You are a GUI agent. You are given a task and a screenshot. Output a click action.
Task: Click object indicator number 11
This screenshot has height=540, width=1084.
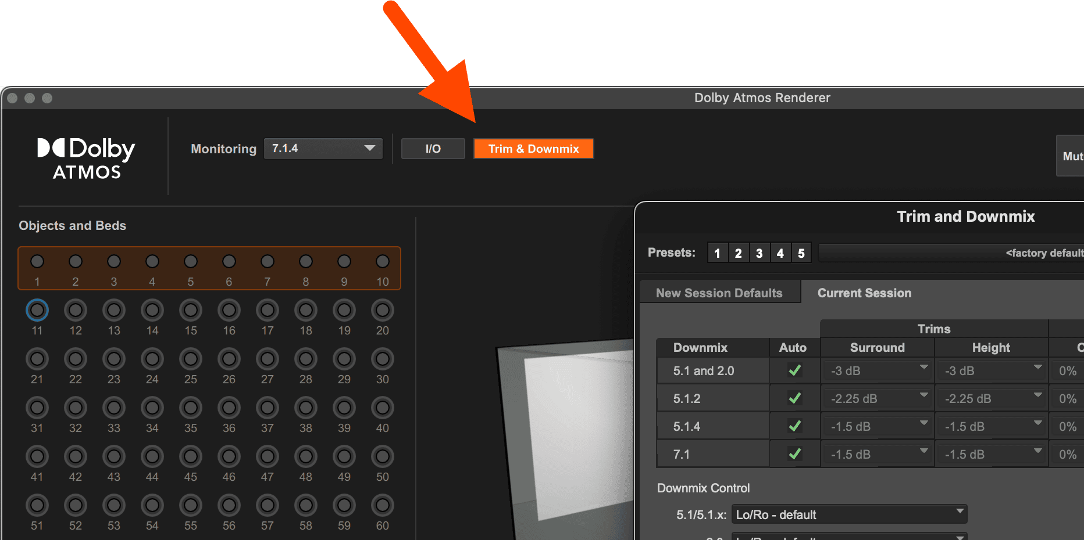pyautogui.click(x=37, y=311)
